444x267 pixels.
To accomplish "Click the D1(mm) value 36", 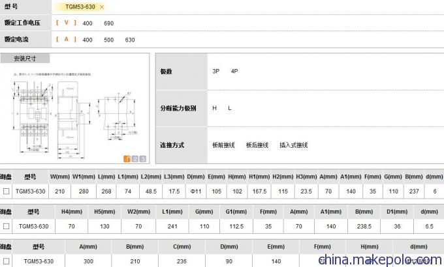I will click(x=397, y=227).
